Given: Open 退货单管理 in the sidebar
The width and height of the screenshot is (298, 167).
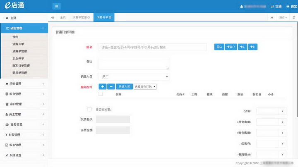Looking at the screenshot, I should (19, 73).
